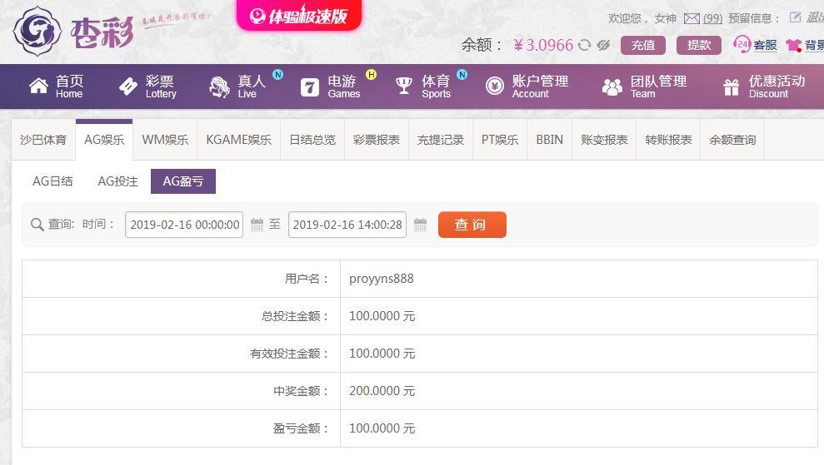Viewport: 824px width, 465px height.
Task: Switch to 账变报表 tab
Action: (604, 140)
